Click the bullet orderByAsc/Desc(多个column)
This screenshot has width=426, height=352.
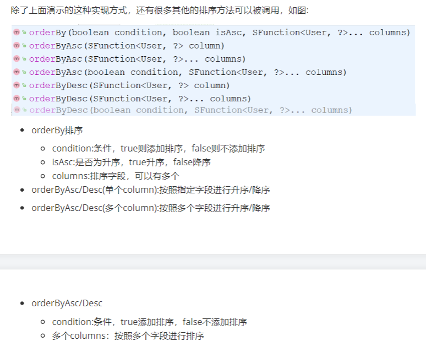pyautogui.click(x=151, y=208)
